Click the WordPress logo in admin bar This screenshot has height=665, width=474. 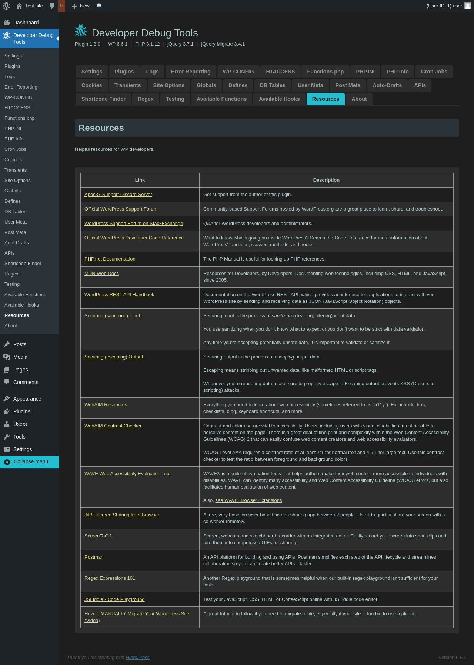6,6
